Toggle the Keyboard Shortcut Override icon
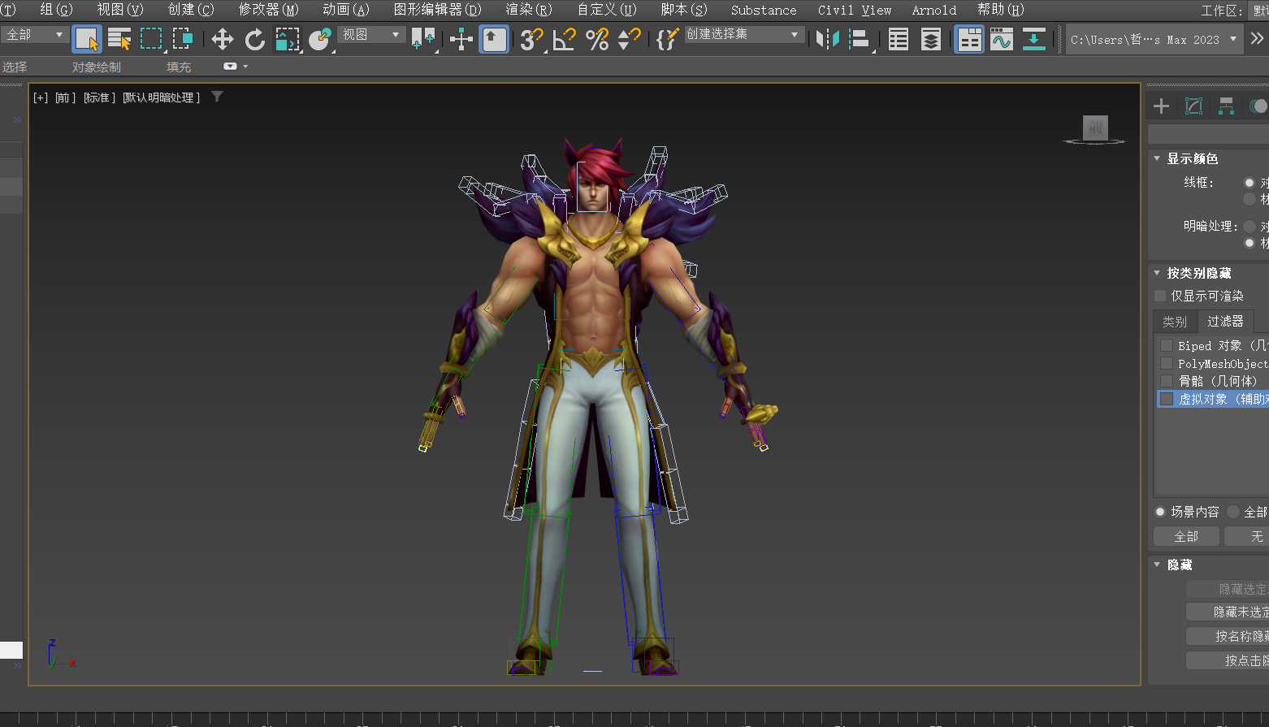 494,39
